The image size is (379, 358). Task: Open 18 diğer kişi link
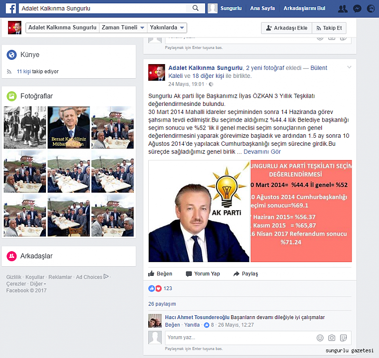pyautogui.click(x=208, y=76)
